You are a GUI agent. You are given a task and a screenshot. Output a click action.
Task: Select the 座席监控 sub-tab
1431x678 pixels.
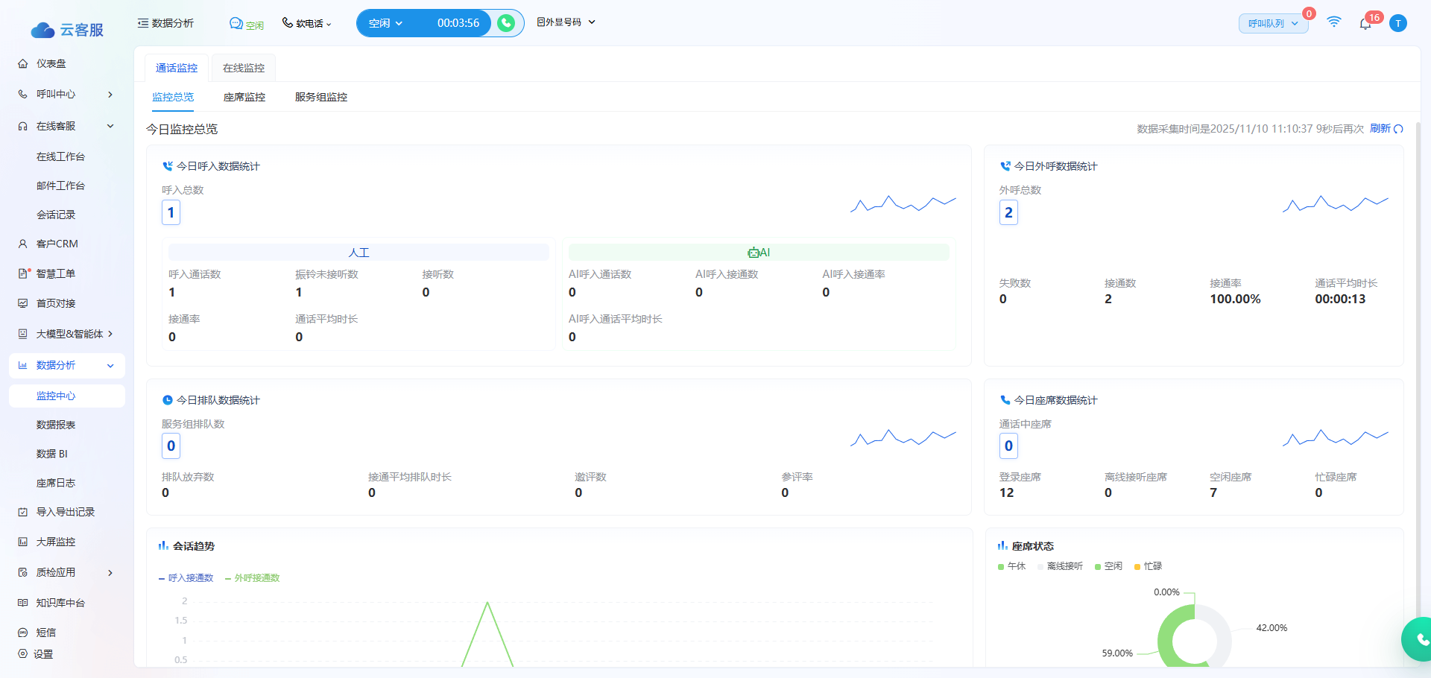tap(244, 97)
